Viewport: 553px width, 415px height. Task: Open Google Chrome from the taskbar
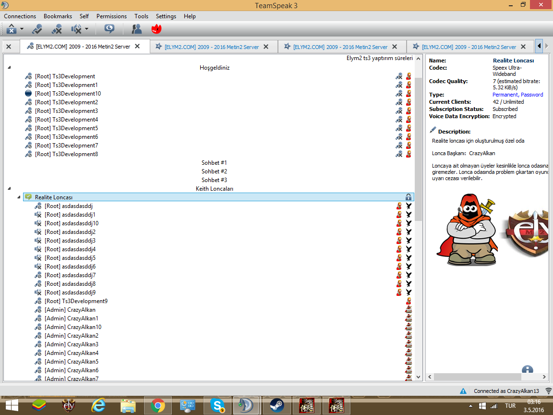pyautogui.click(x=157, y=405)
